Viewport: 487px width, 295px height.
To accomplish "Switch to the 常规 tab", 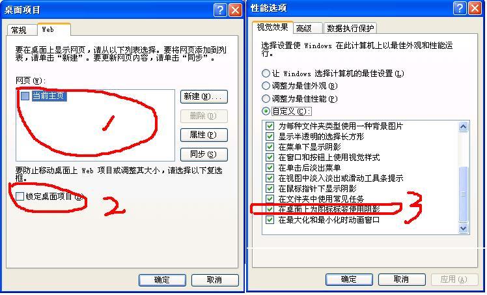I will tap(20, 30).
